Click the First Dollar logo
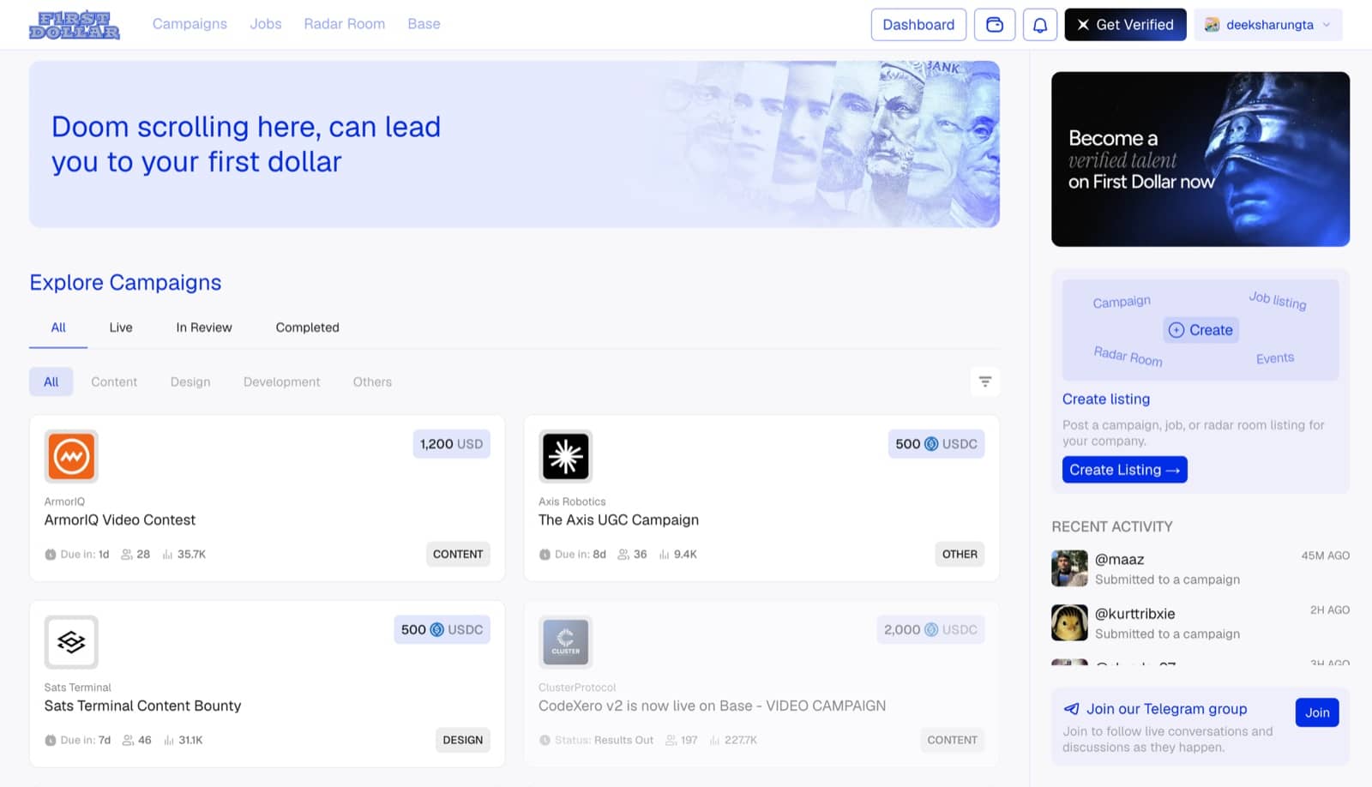The height and width of the screenshot is (787, 1372). pyautogui.click(x=74, y=25)
